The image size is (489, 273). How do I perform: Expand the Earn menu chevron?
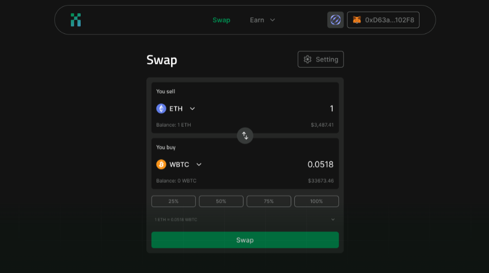click(x=272, y=20)
